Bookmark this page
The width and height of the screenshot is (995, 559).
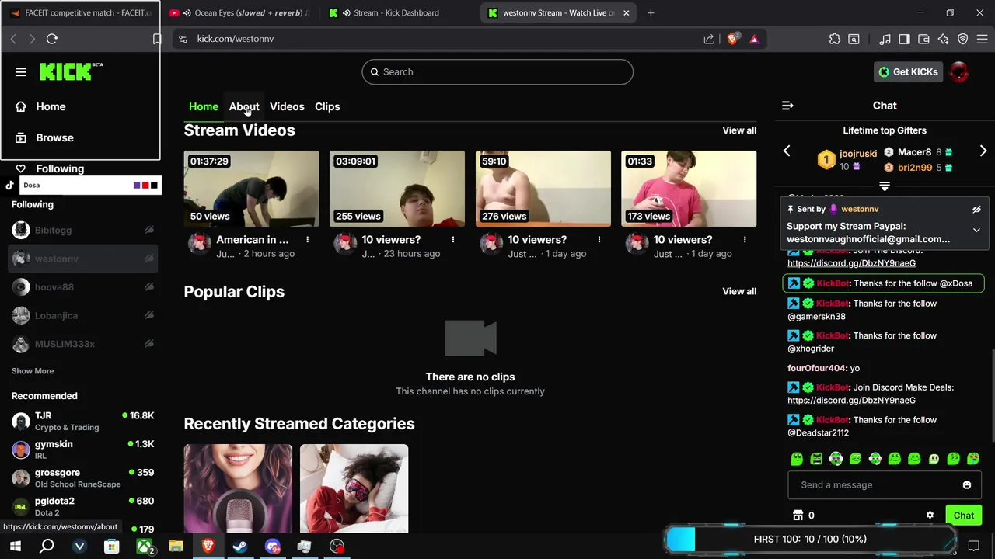pyautogui.click(x=157, y=39)
